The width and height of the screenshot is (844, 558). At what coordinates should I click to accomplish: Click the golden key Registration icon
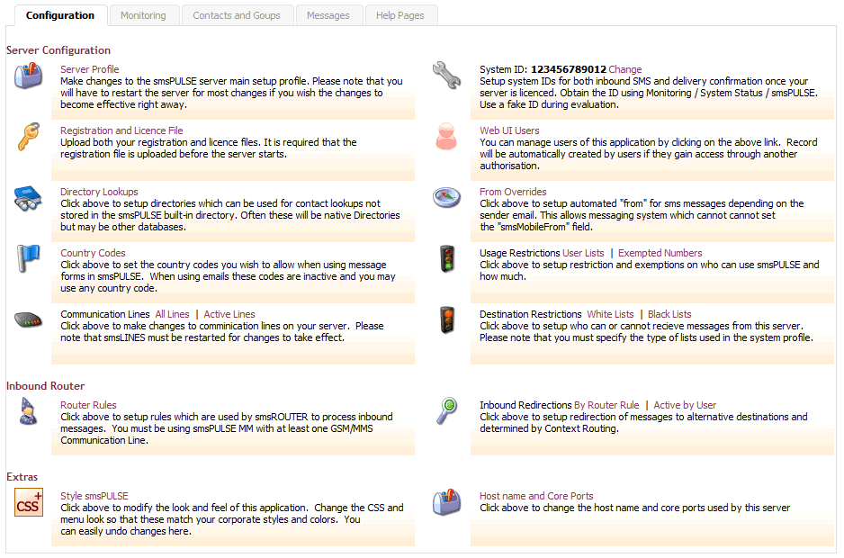pos(28,137)
